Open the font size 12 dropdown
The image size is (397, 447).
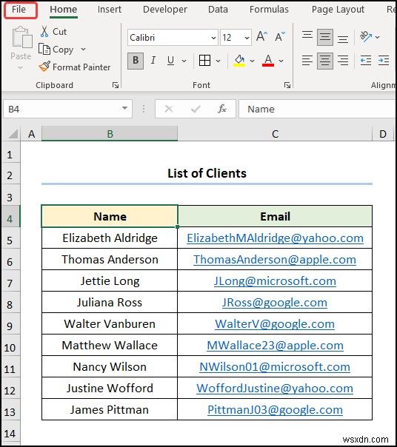point(247,38)
